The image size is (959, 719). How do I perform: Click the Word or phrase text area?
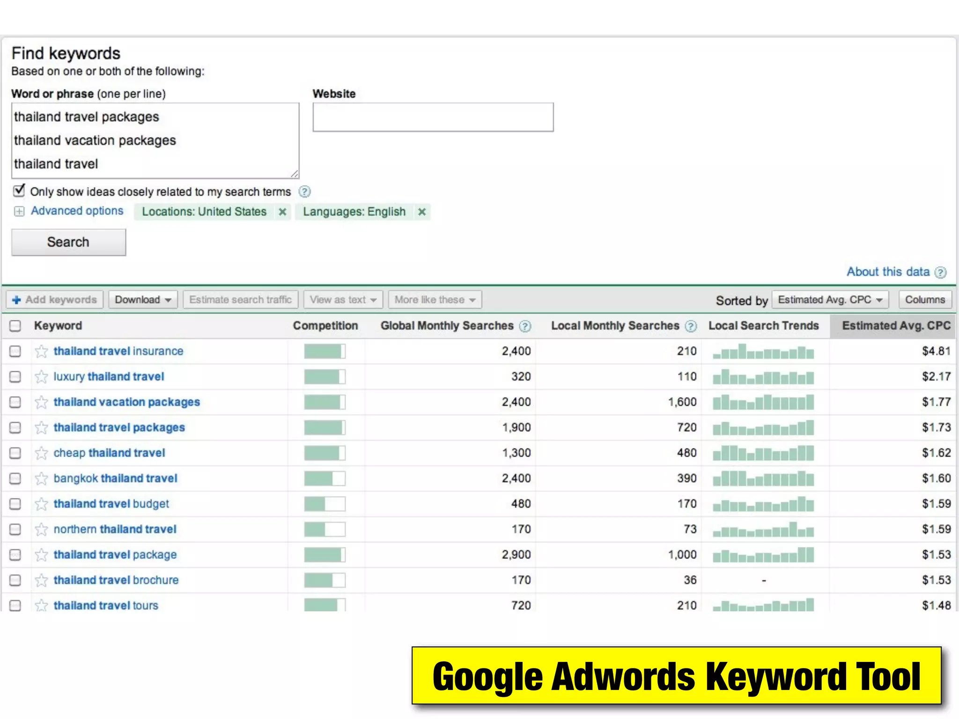(155, 140)
